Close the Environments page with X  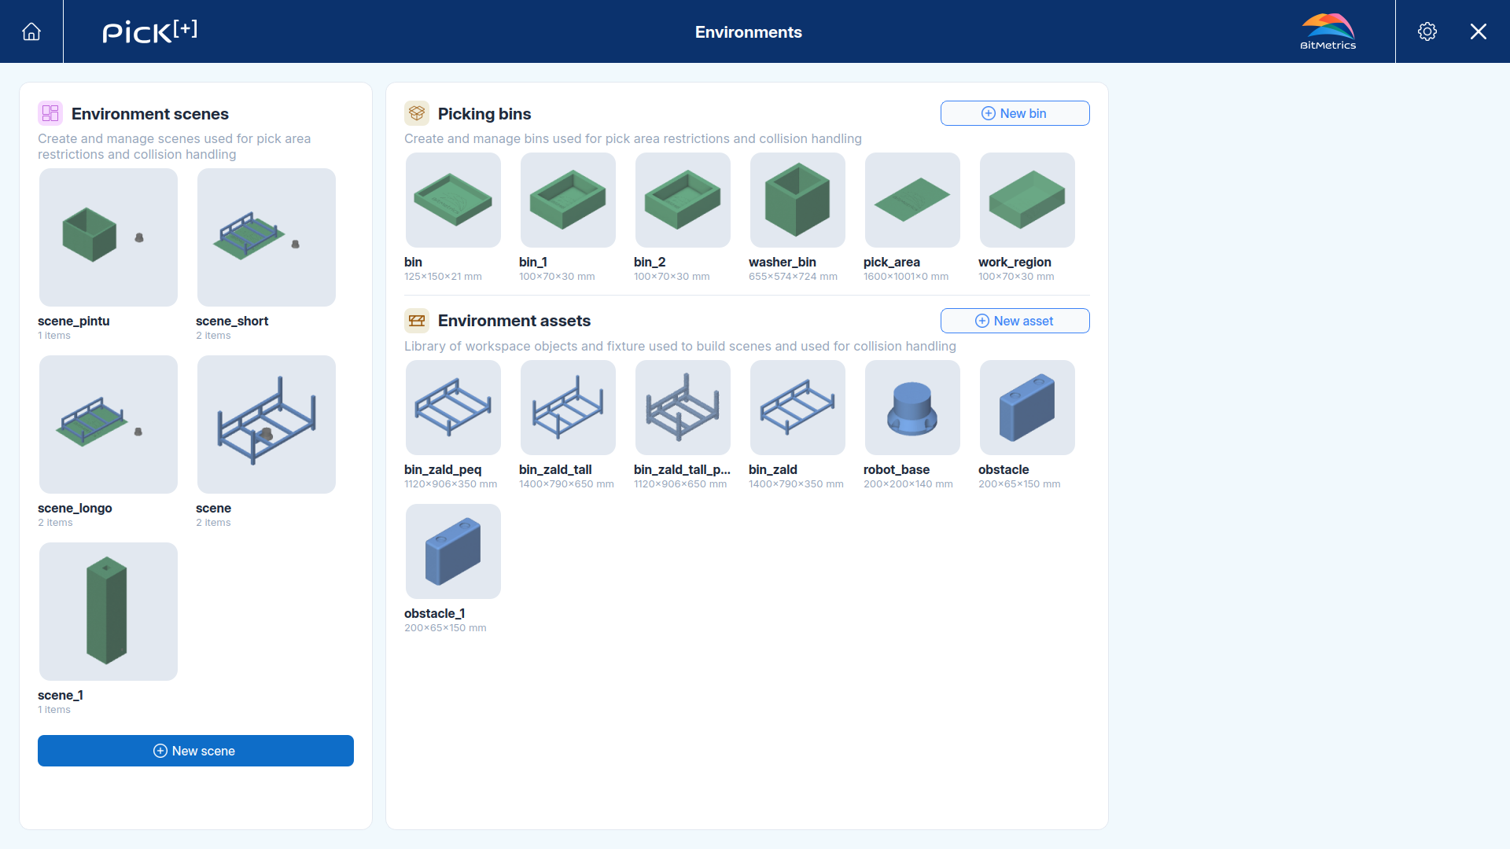(x=1479, y=31)
